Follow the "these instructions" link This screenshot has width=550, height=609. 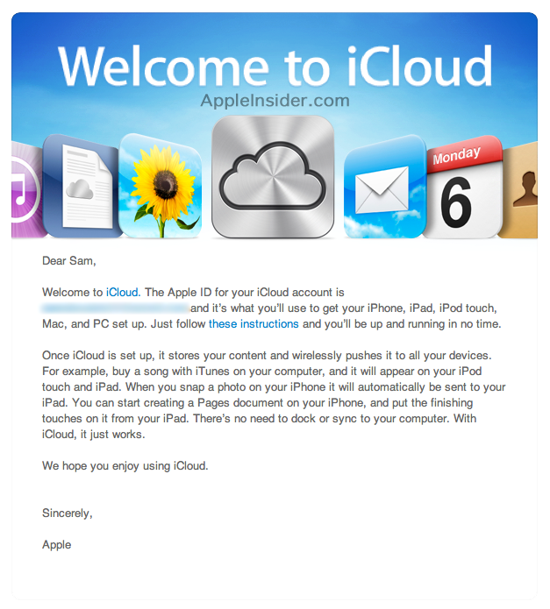254,324
